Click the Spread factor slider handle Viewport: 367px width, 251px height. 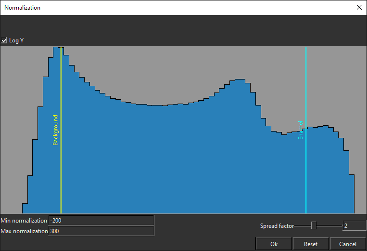[x=314, y=225]
